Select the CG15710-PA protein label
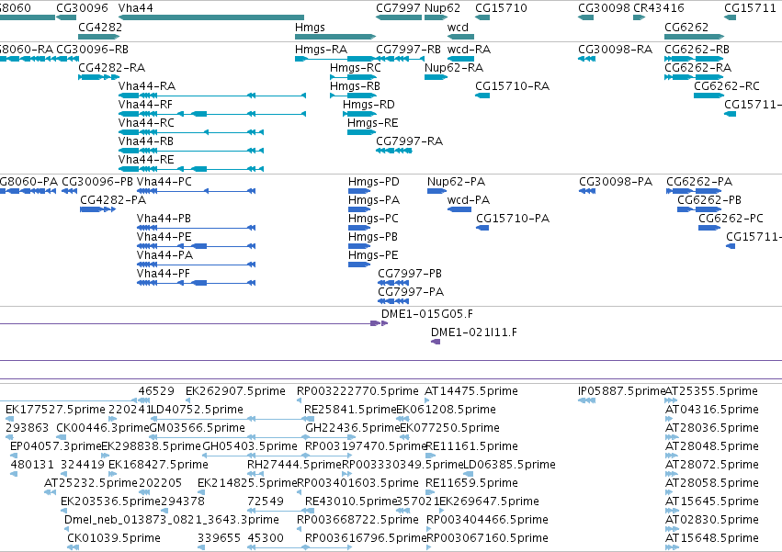This screenshot has height=552, width=782. click(x=513, y=219)
